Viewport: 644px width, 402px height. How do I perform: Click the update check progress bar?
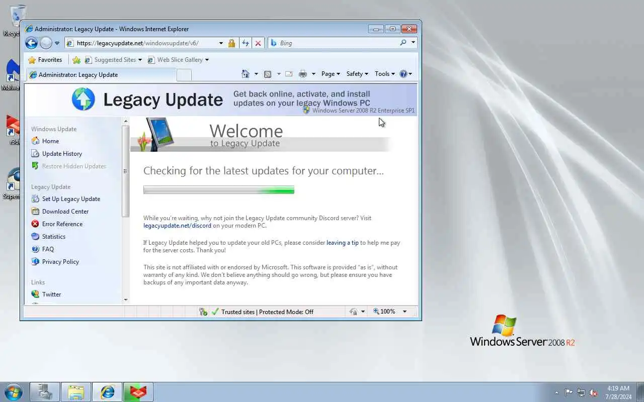(219, 190)
